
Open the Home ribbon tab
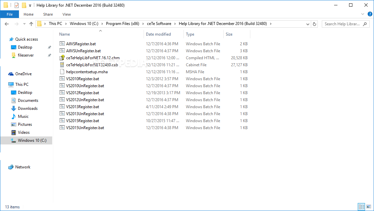click(29, 14)
